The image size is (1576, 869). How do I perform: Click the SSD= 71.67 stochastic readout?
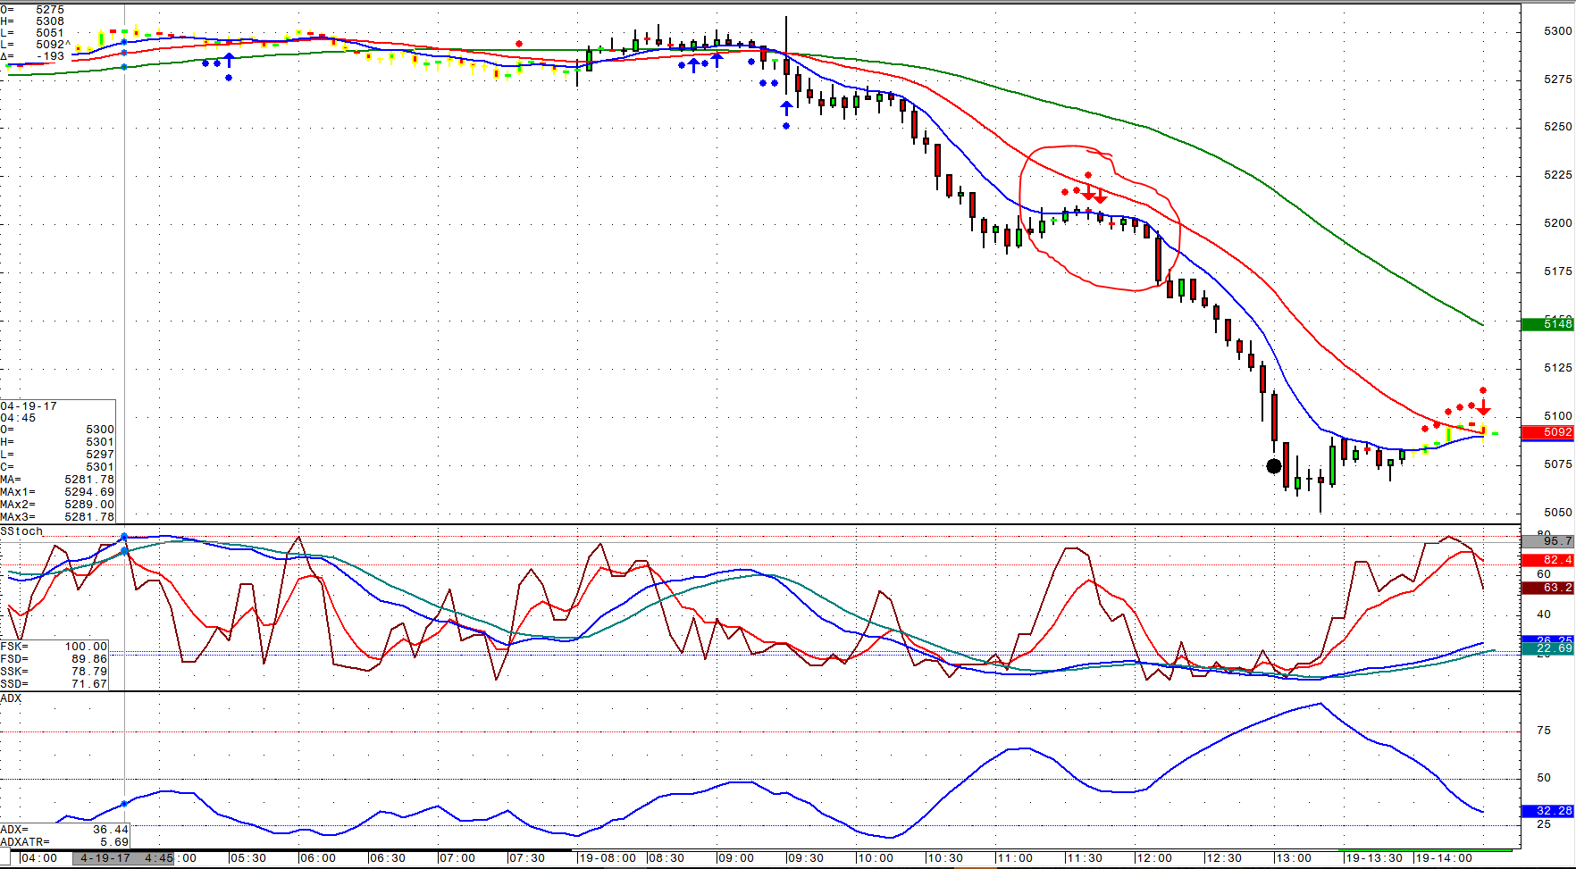tap(54, 684)
